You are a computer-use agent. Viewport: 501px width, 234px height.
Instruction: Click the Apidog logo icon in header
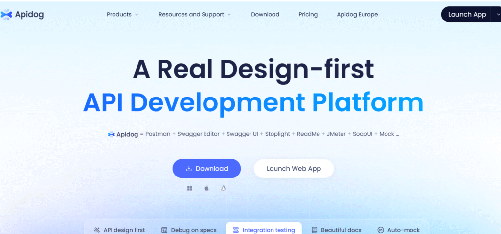tap(6, 14)
